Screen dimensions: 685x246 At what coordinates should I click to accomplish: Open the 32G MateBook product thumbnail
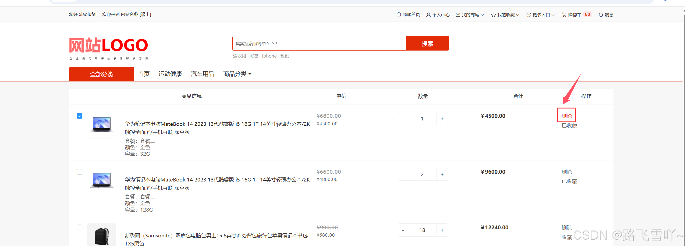[x=101, y=125]
